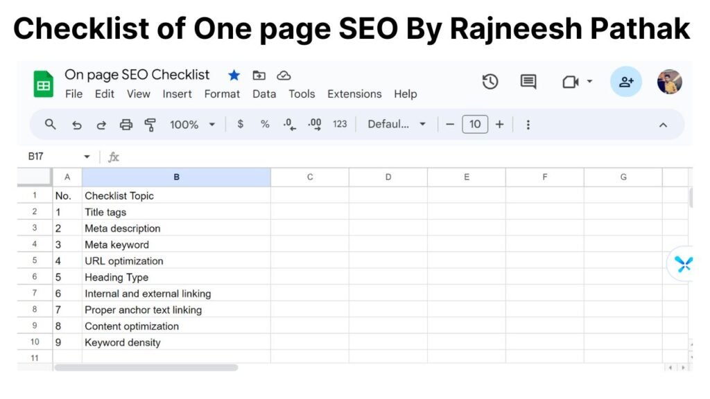710x399 pixels.
Task: Open the Format menu
Action: point(222,94)
